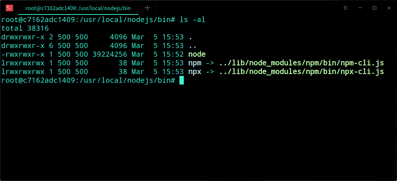This screenshot has width=397, height=181.
Task: Minimize the terminal window
Action: [360, 8]
